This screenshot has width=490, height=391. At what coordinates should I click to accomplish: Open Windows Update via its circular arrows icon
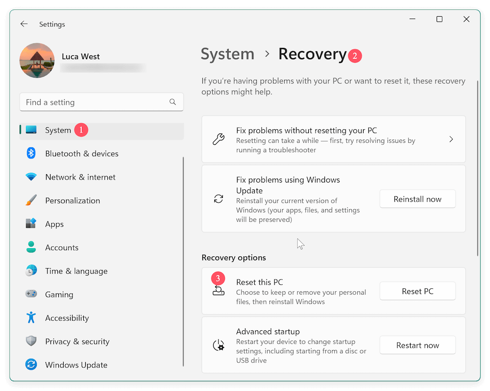click(31, 365)
